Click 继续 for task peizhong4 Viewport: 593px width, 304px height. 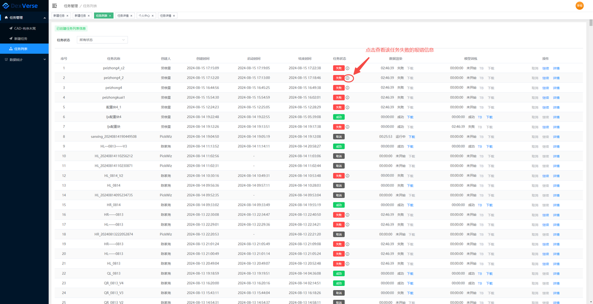tap(545, 88)
